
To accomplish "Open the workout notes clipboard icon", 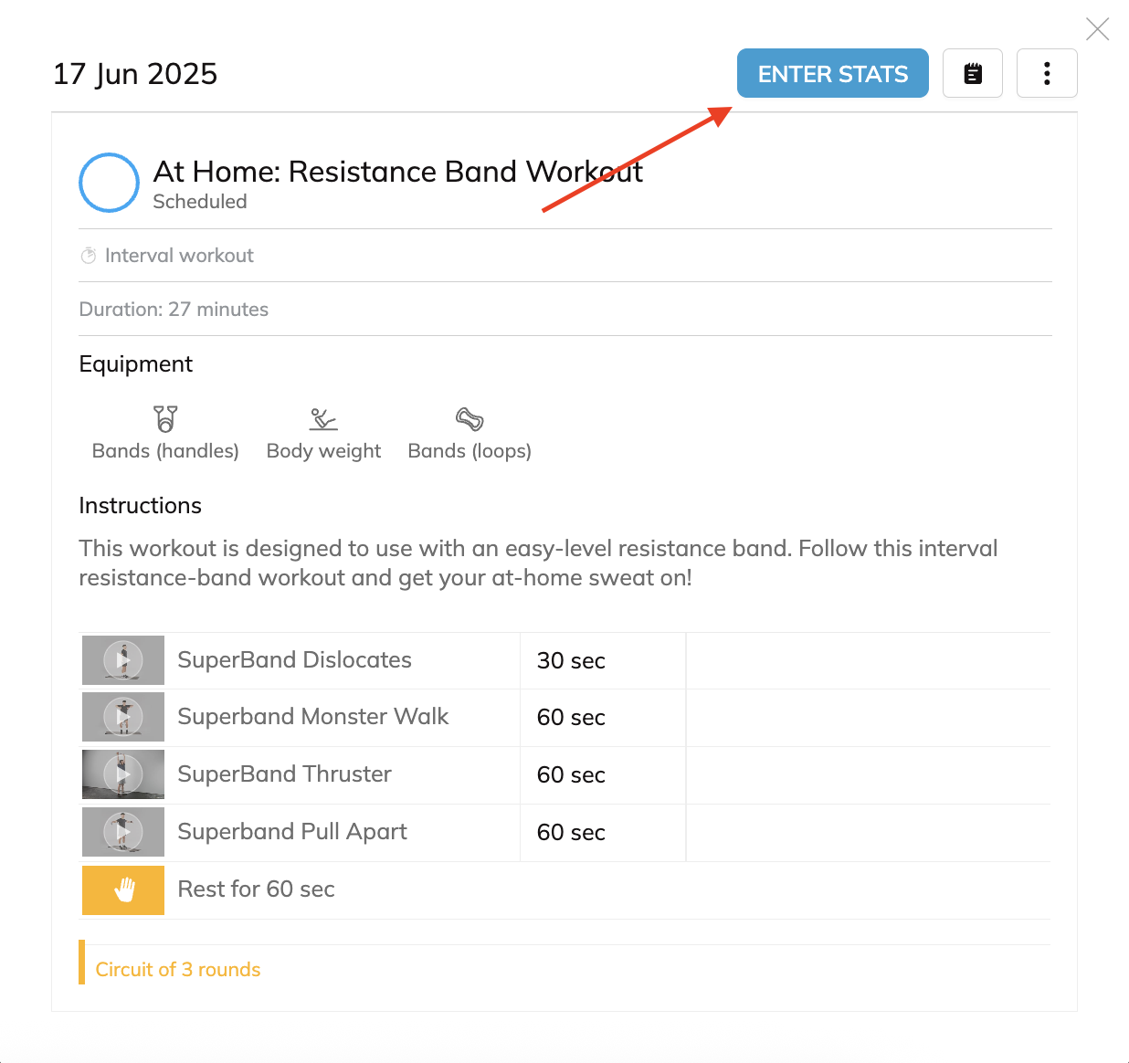I will (973, 73).
